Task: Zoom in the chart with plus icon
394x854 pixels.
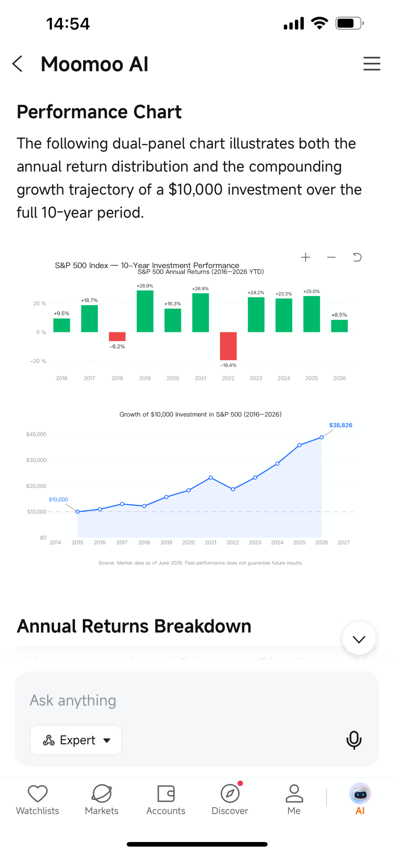Action: [306, 257]
